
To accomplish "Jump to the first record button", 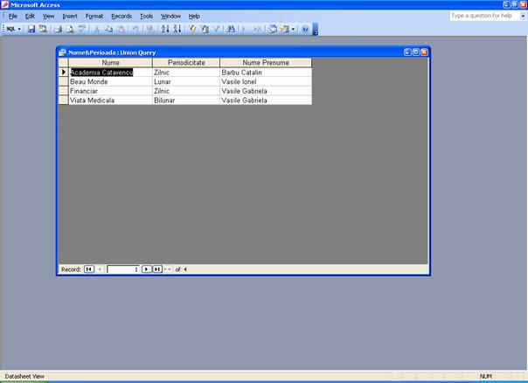I will [x=89, y=269].
